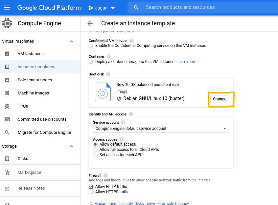The height and width of the screenshot is (205, 278).
Task: Click the Migrate for Compute Engine icon
Action: coord(7,133)
